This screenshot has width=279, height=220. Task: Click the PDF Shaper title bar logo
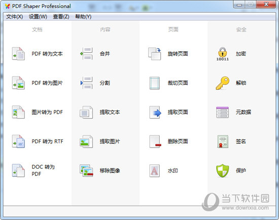pyautogui.click(x=7, y=7)
